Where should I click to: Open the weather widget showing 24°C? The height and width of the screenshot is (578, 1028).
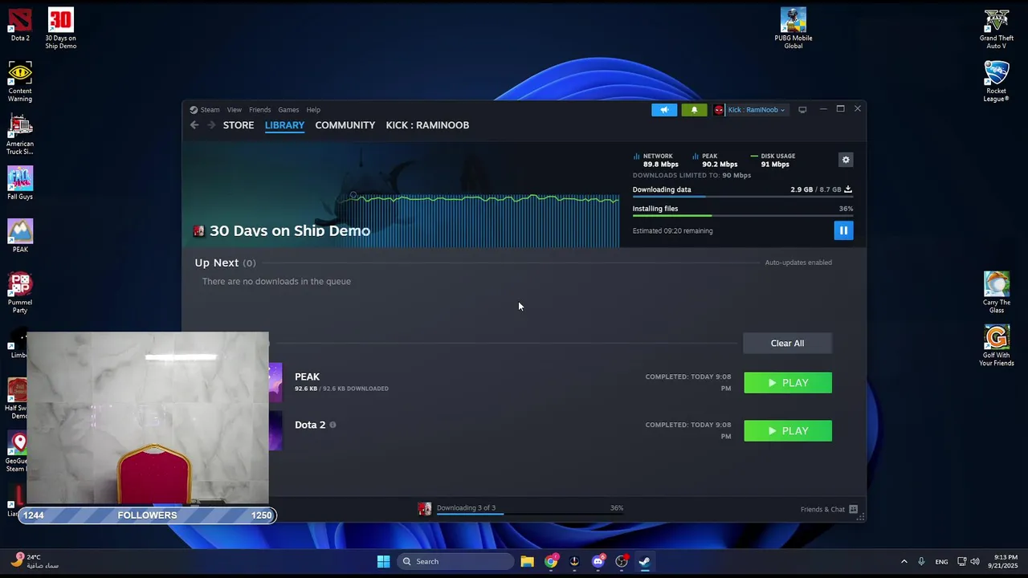click(35, 561)
